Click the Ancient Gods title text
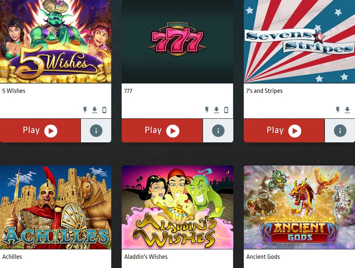The width and height of the screenshot is (355, 268). tap(263, 256)
